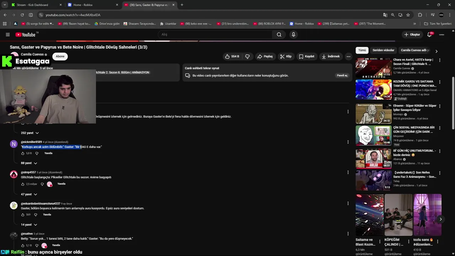Click the Paylaş share button
The image size is (455, 256).
(x=265, y=56)
